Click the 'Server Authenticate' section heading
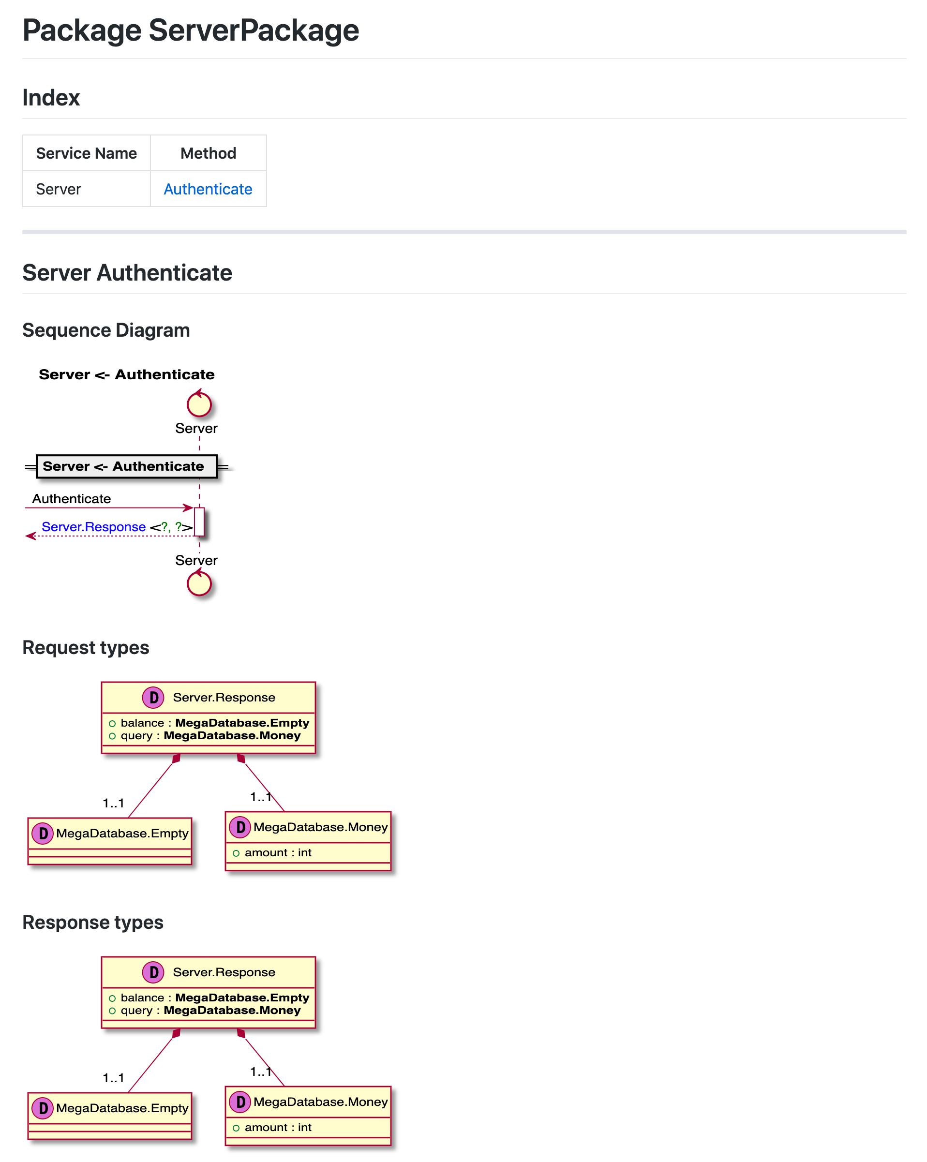Image resolution: width=927 pixels, height=1162 pixels. [x=127, y=273]
